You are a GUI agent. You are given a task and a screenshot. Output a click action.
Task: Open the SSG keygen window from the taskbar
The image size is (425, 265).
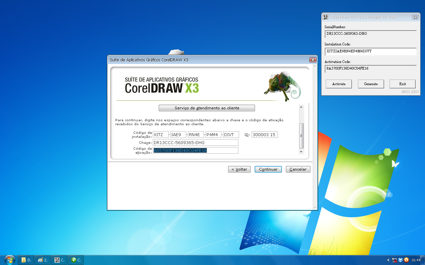(59, 260)
